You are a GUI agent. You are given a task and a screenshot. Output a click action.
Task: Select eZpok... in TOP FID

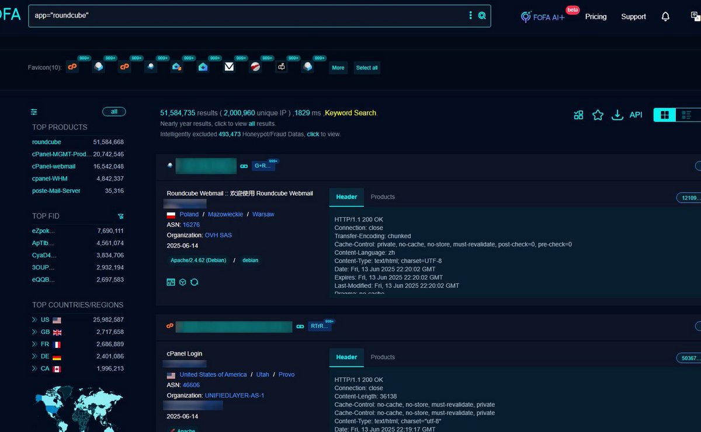click(x=43, y=231)
